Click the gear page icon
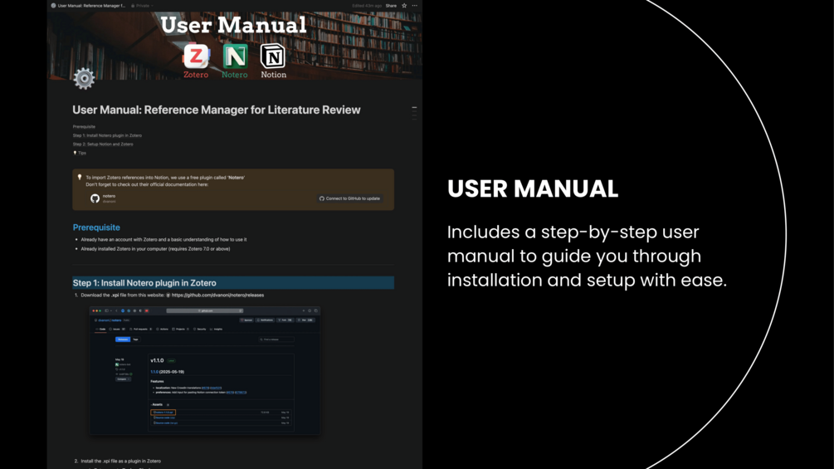834x469 pixels. coord(84,79)
